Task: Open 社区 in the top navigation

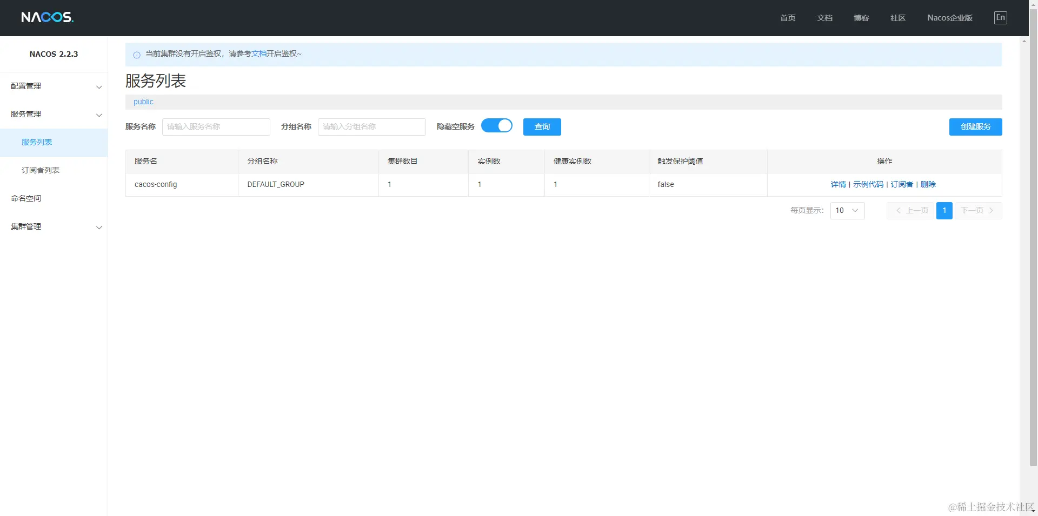Action: [898, 18]
